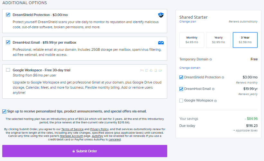
Task: Click the DreamShield shield icon in options
Action: (x=161, y=15)
